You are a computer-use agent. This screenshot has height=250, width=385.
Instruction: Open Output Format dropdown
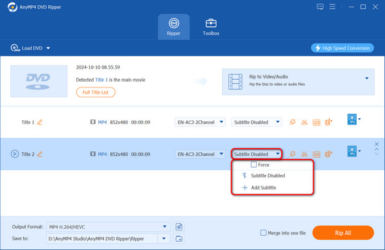(x=108, y=227)
